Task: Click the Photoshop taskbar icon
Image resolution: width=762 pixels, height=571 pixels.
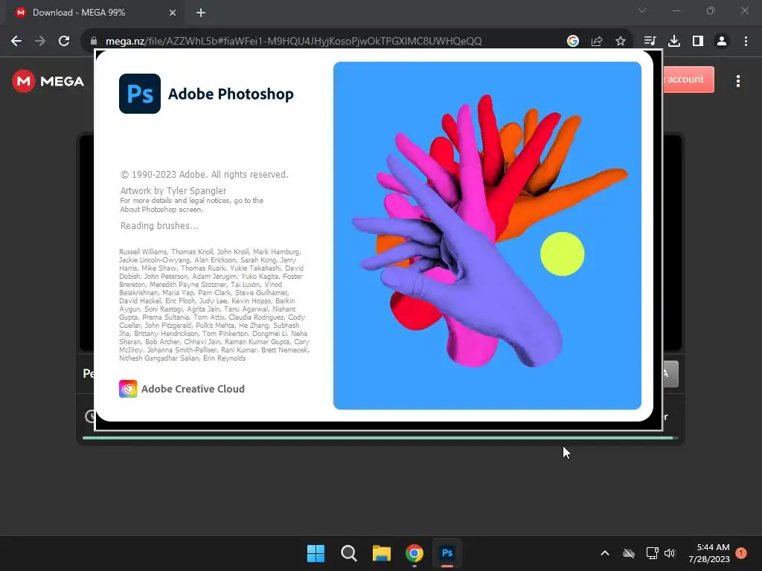Action: 447,553
